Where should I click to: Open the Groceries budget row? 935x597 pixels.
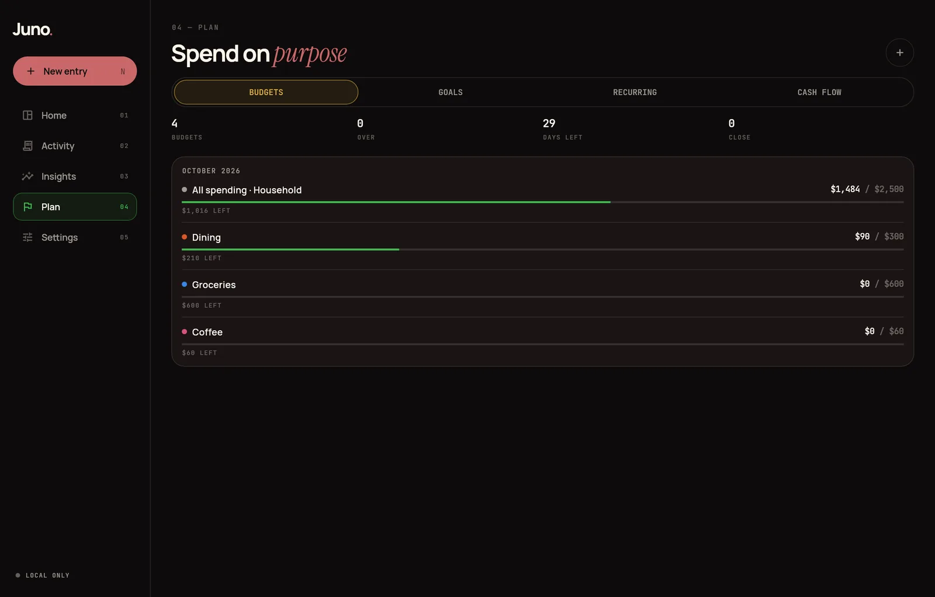pyautogui.click(x=542, y=294)
